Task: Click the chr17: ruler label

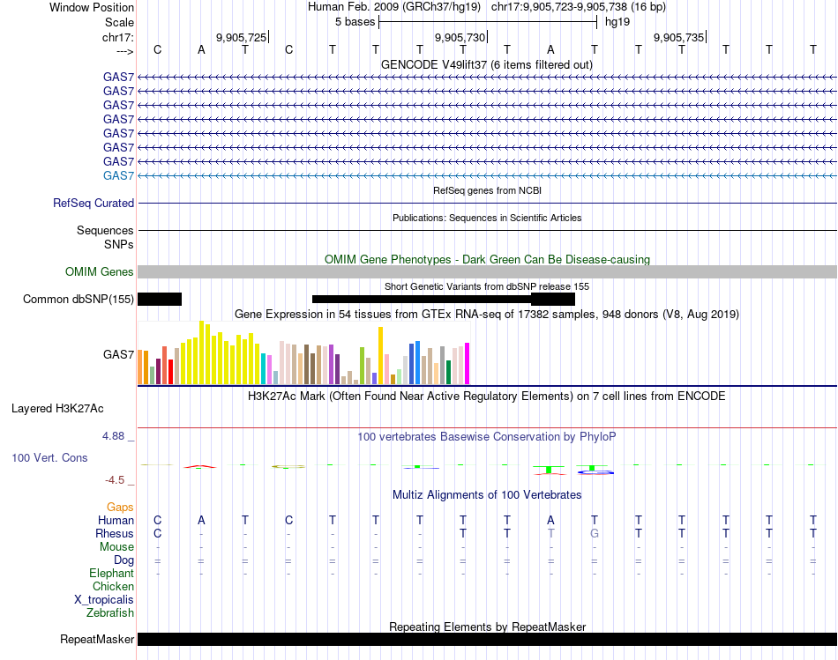Action: pyautogui.click(x=118, y=37)
